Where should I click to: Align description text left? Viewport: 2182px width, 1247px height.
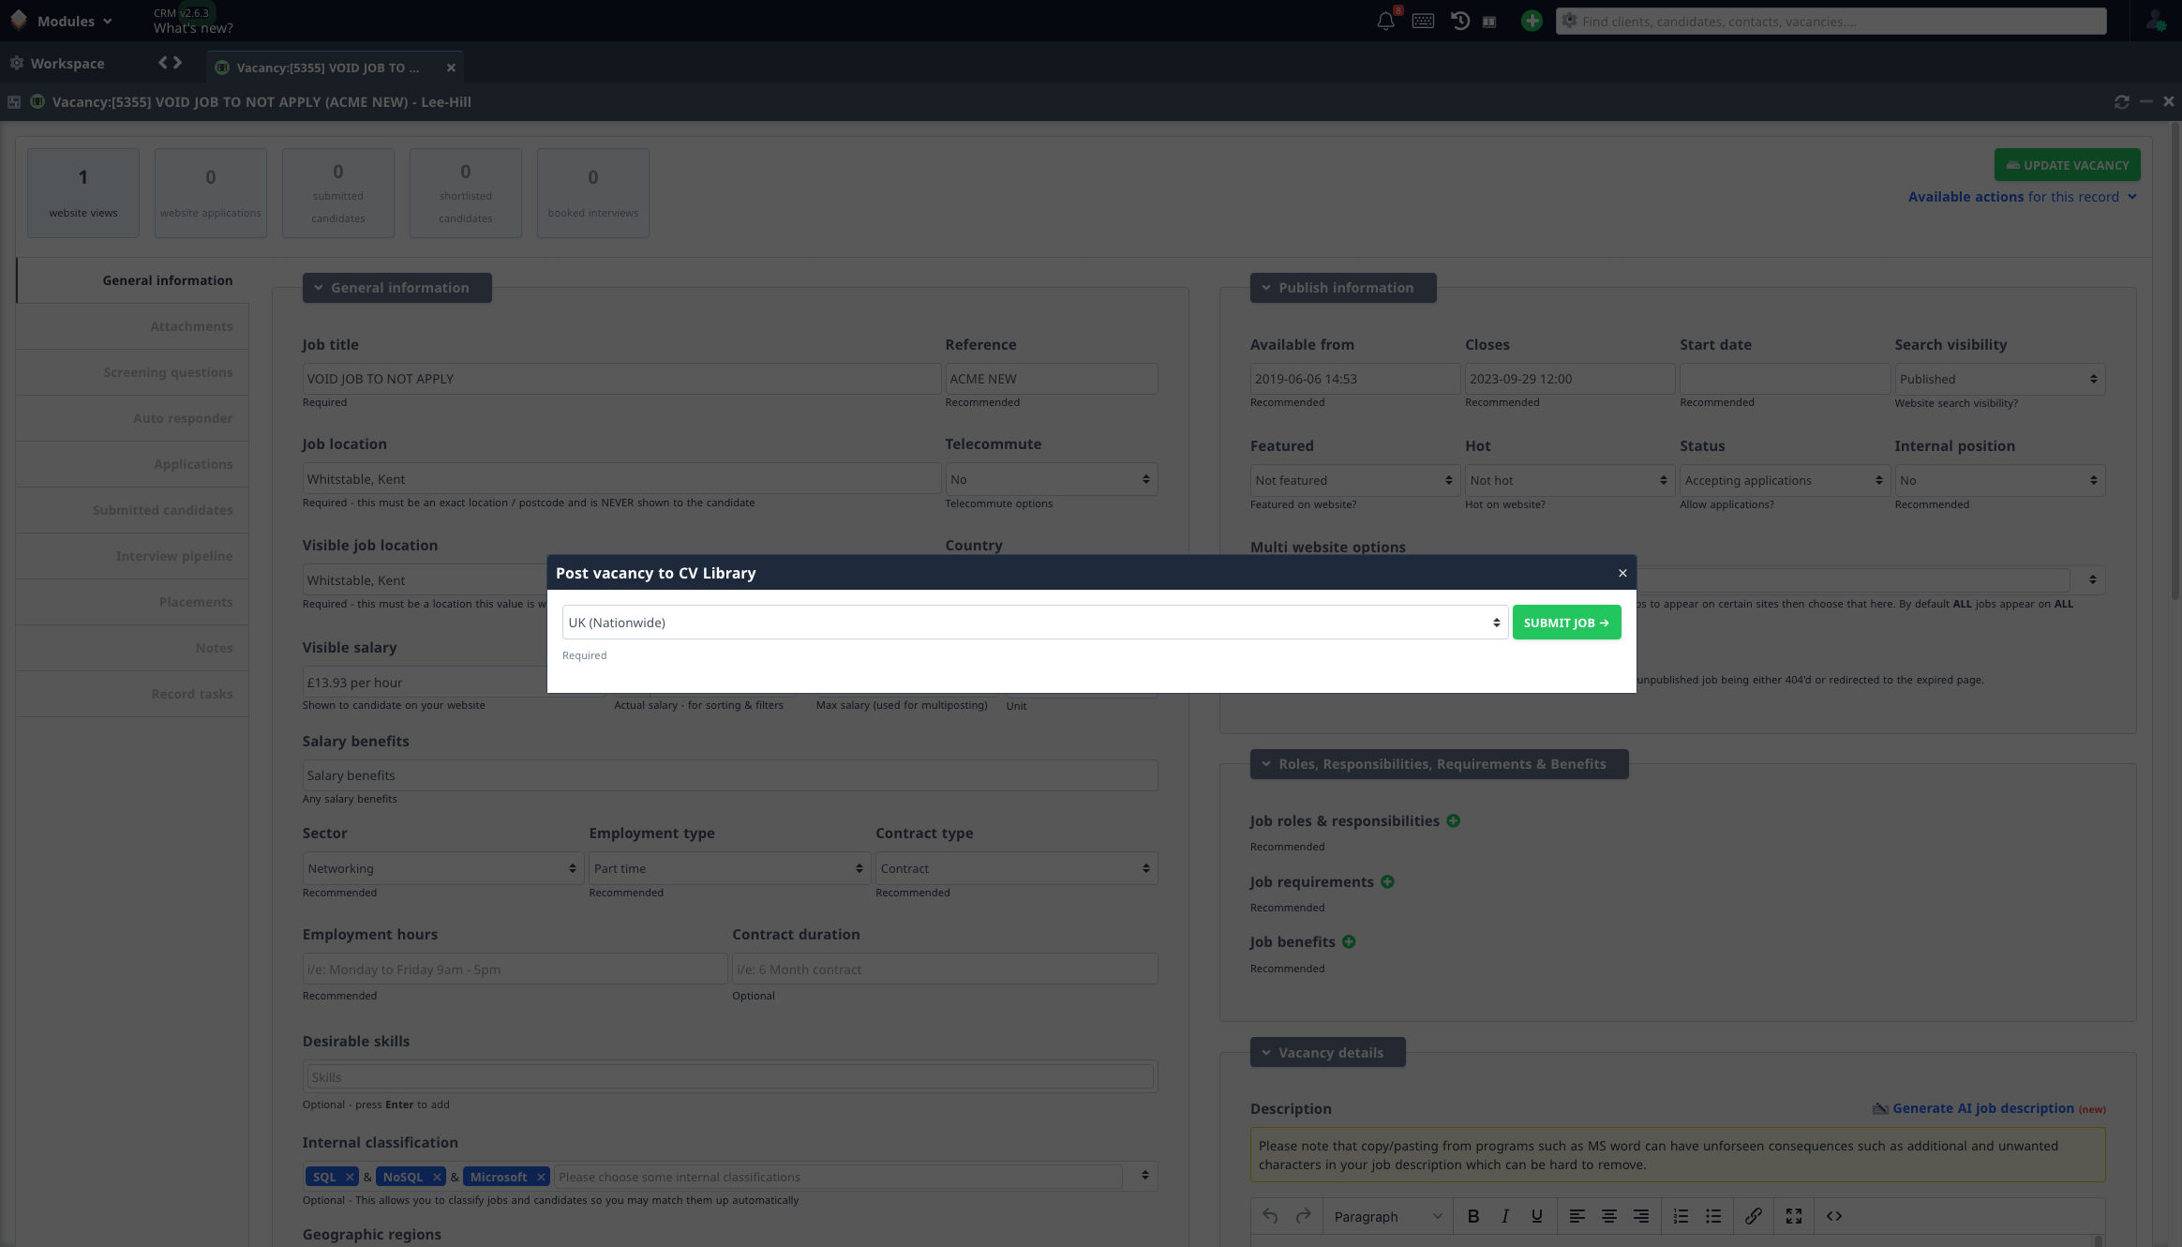pos(1577,1216)
